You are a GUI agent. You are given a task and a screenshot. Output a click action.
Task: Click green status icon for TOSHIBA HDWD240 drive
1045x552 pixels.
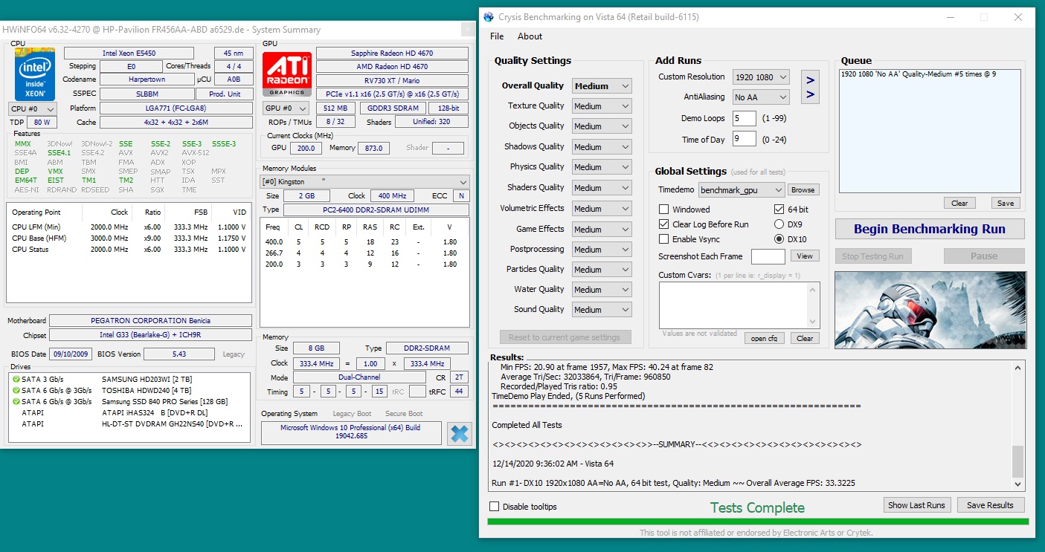(16, 390)
